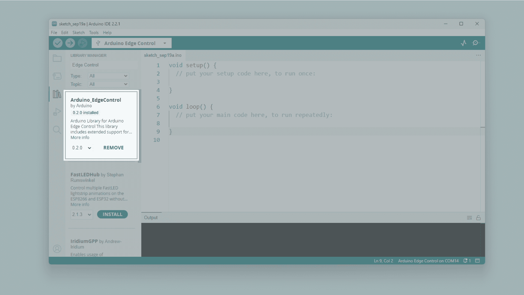The image size is (524, 295).
Task: Open the Tools menu
Action: [94, 33]
